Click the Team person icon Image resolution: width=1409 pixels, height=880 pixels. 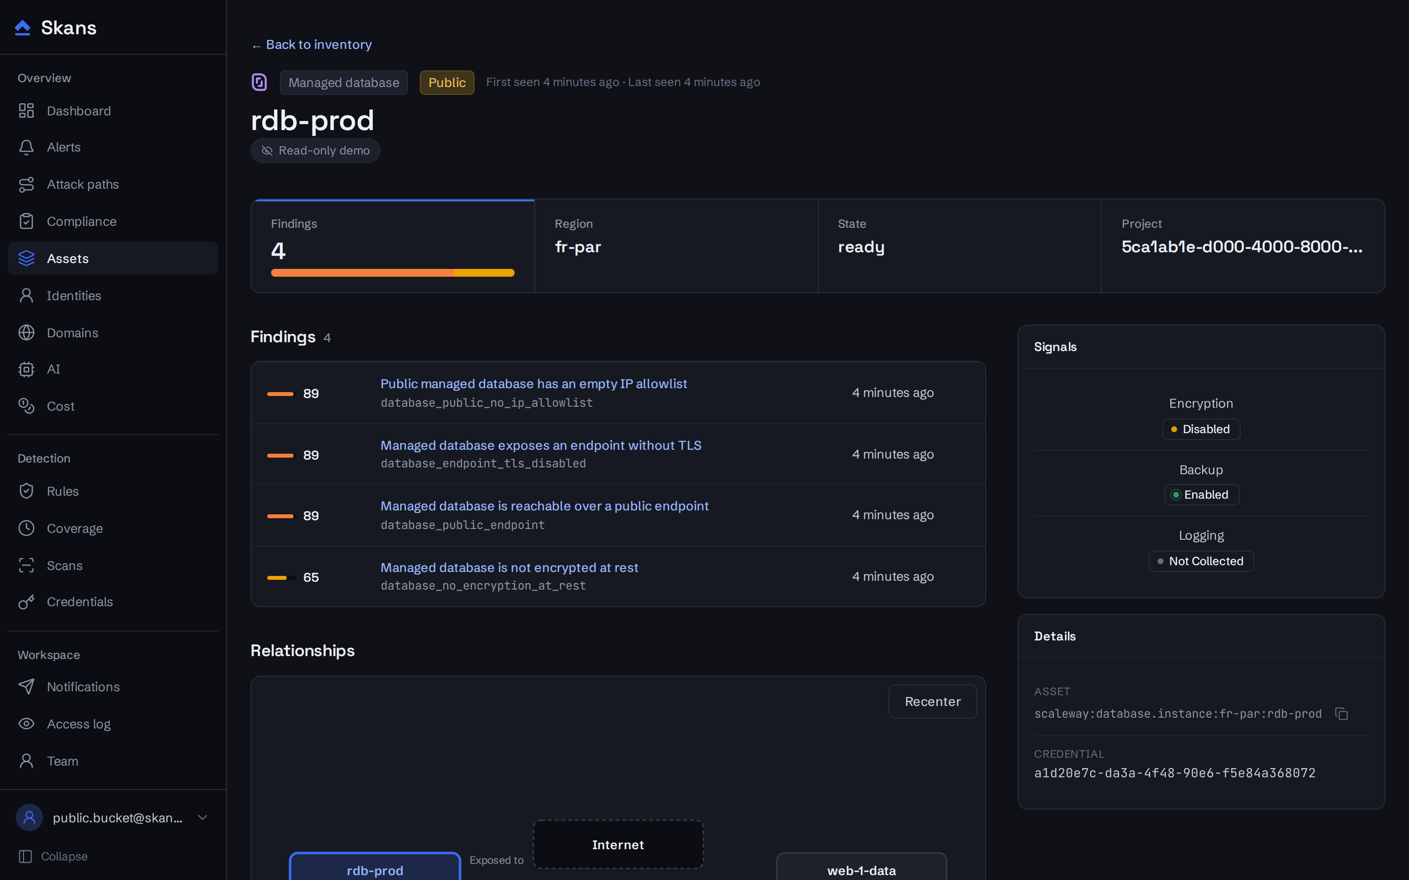[x=26, y=761]
